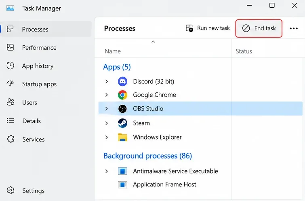Image resolution: width=305 pixels, height=201 pixels.
Task: Click the Application Frame Host icon
Action: [122, 184]
